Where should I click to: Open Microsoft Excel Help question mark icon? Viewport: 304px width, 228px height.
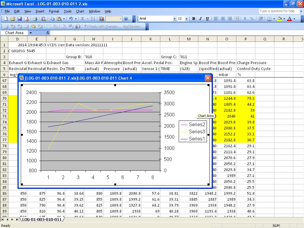click(x=126, y=19)
